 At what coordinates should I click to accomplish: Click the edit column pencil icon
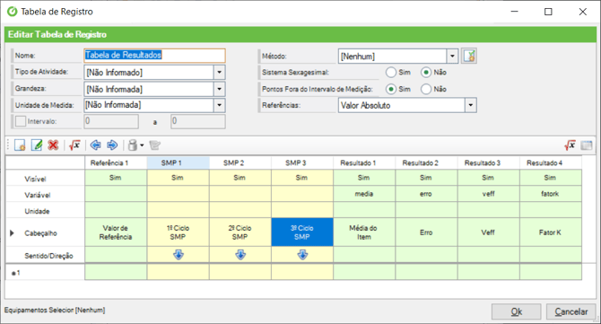[x=37, y=145]
